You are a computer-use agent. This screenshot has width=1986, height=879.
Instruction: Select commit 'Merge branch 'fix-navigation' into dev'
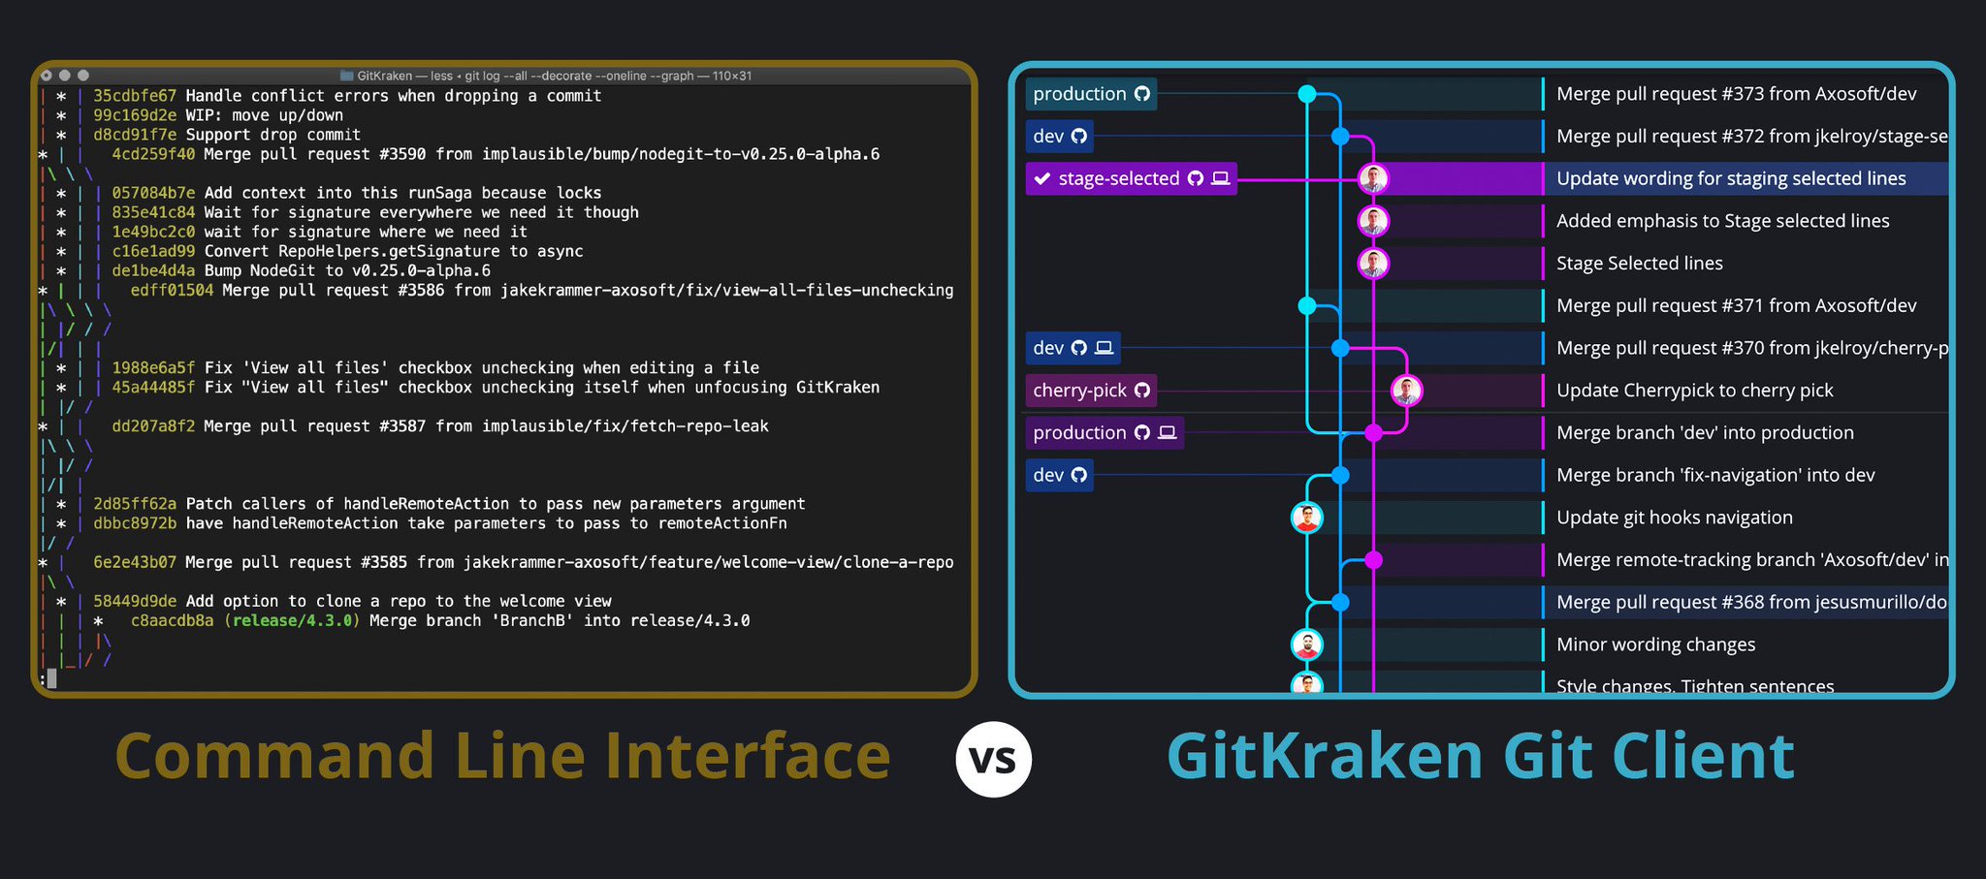point(1715,475)
